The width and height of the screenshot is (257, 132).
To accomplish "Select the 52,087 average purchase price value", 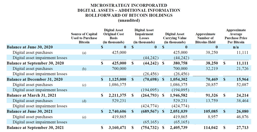I will coord(242,85).
